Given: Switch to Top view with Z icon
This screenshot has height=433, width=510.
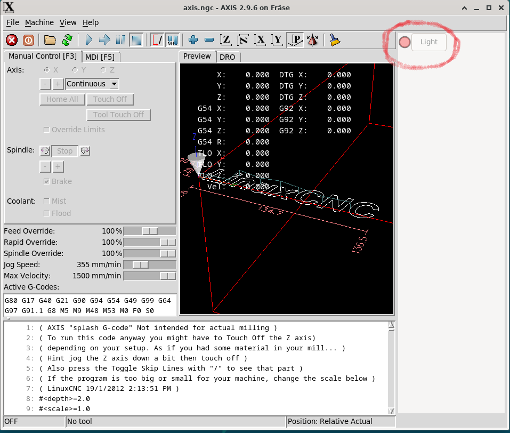Looking at the screenshot, I should [x=226, y=40].
